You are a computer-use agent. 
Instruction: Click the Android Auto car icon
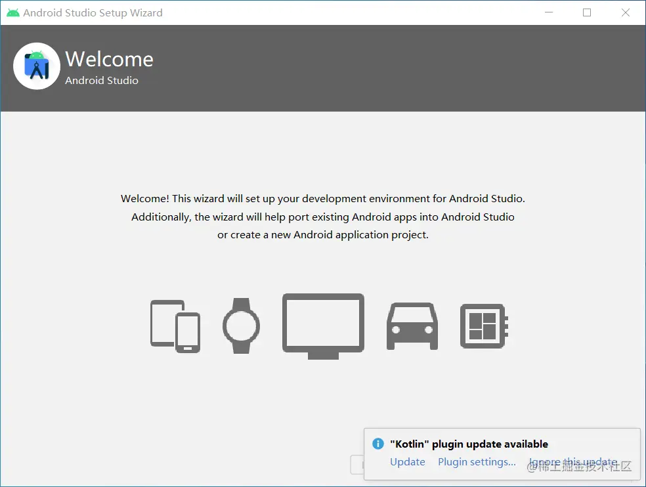(x=412, y=326)
